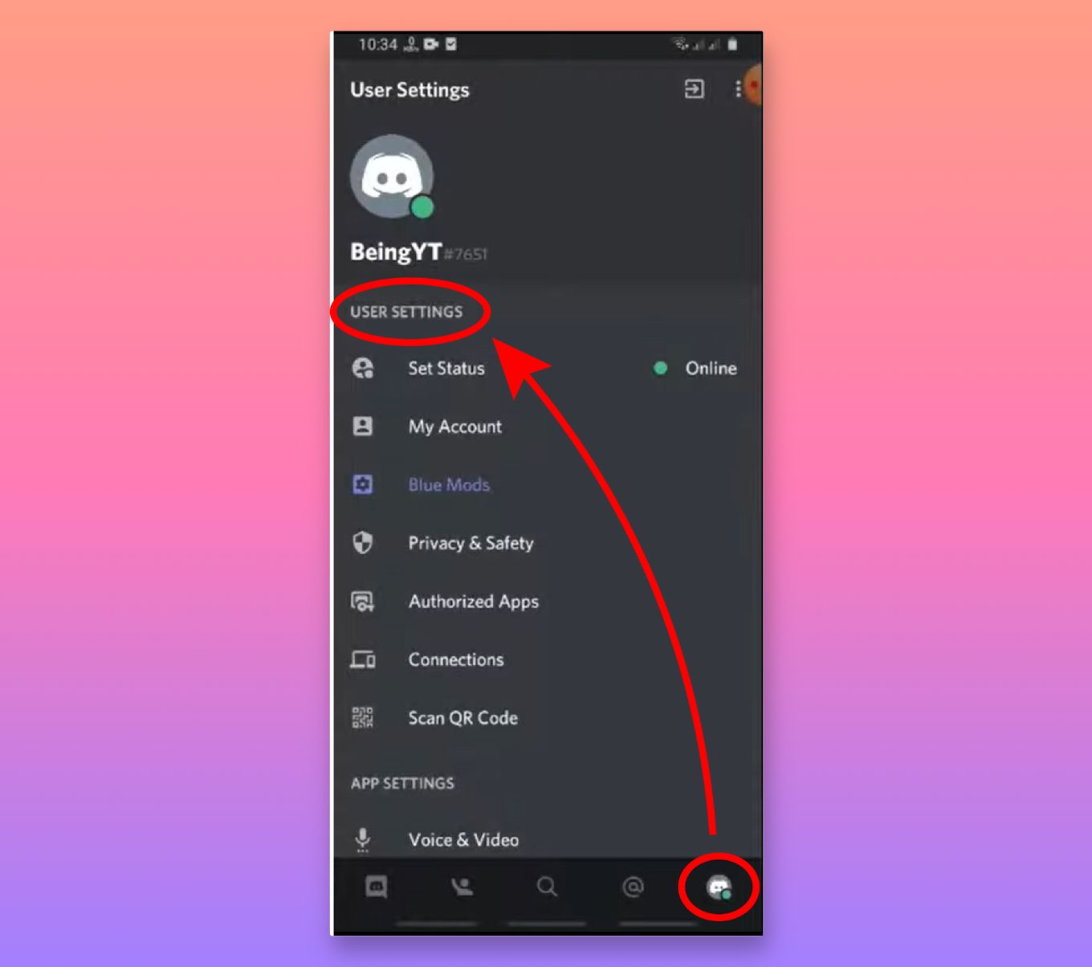Open the Scan QR Code scanner icon
1092x967 pixels.
coord(363,717)
